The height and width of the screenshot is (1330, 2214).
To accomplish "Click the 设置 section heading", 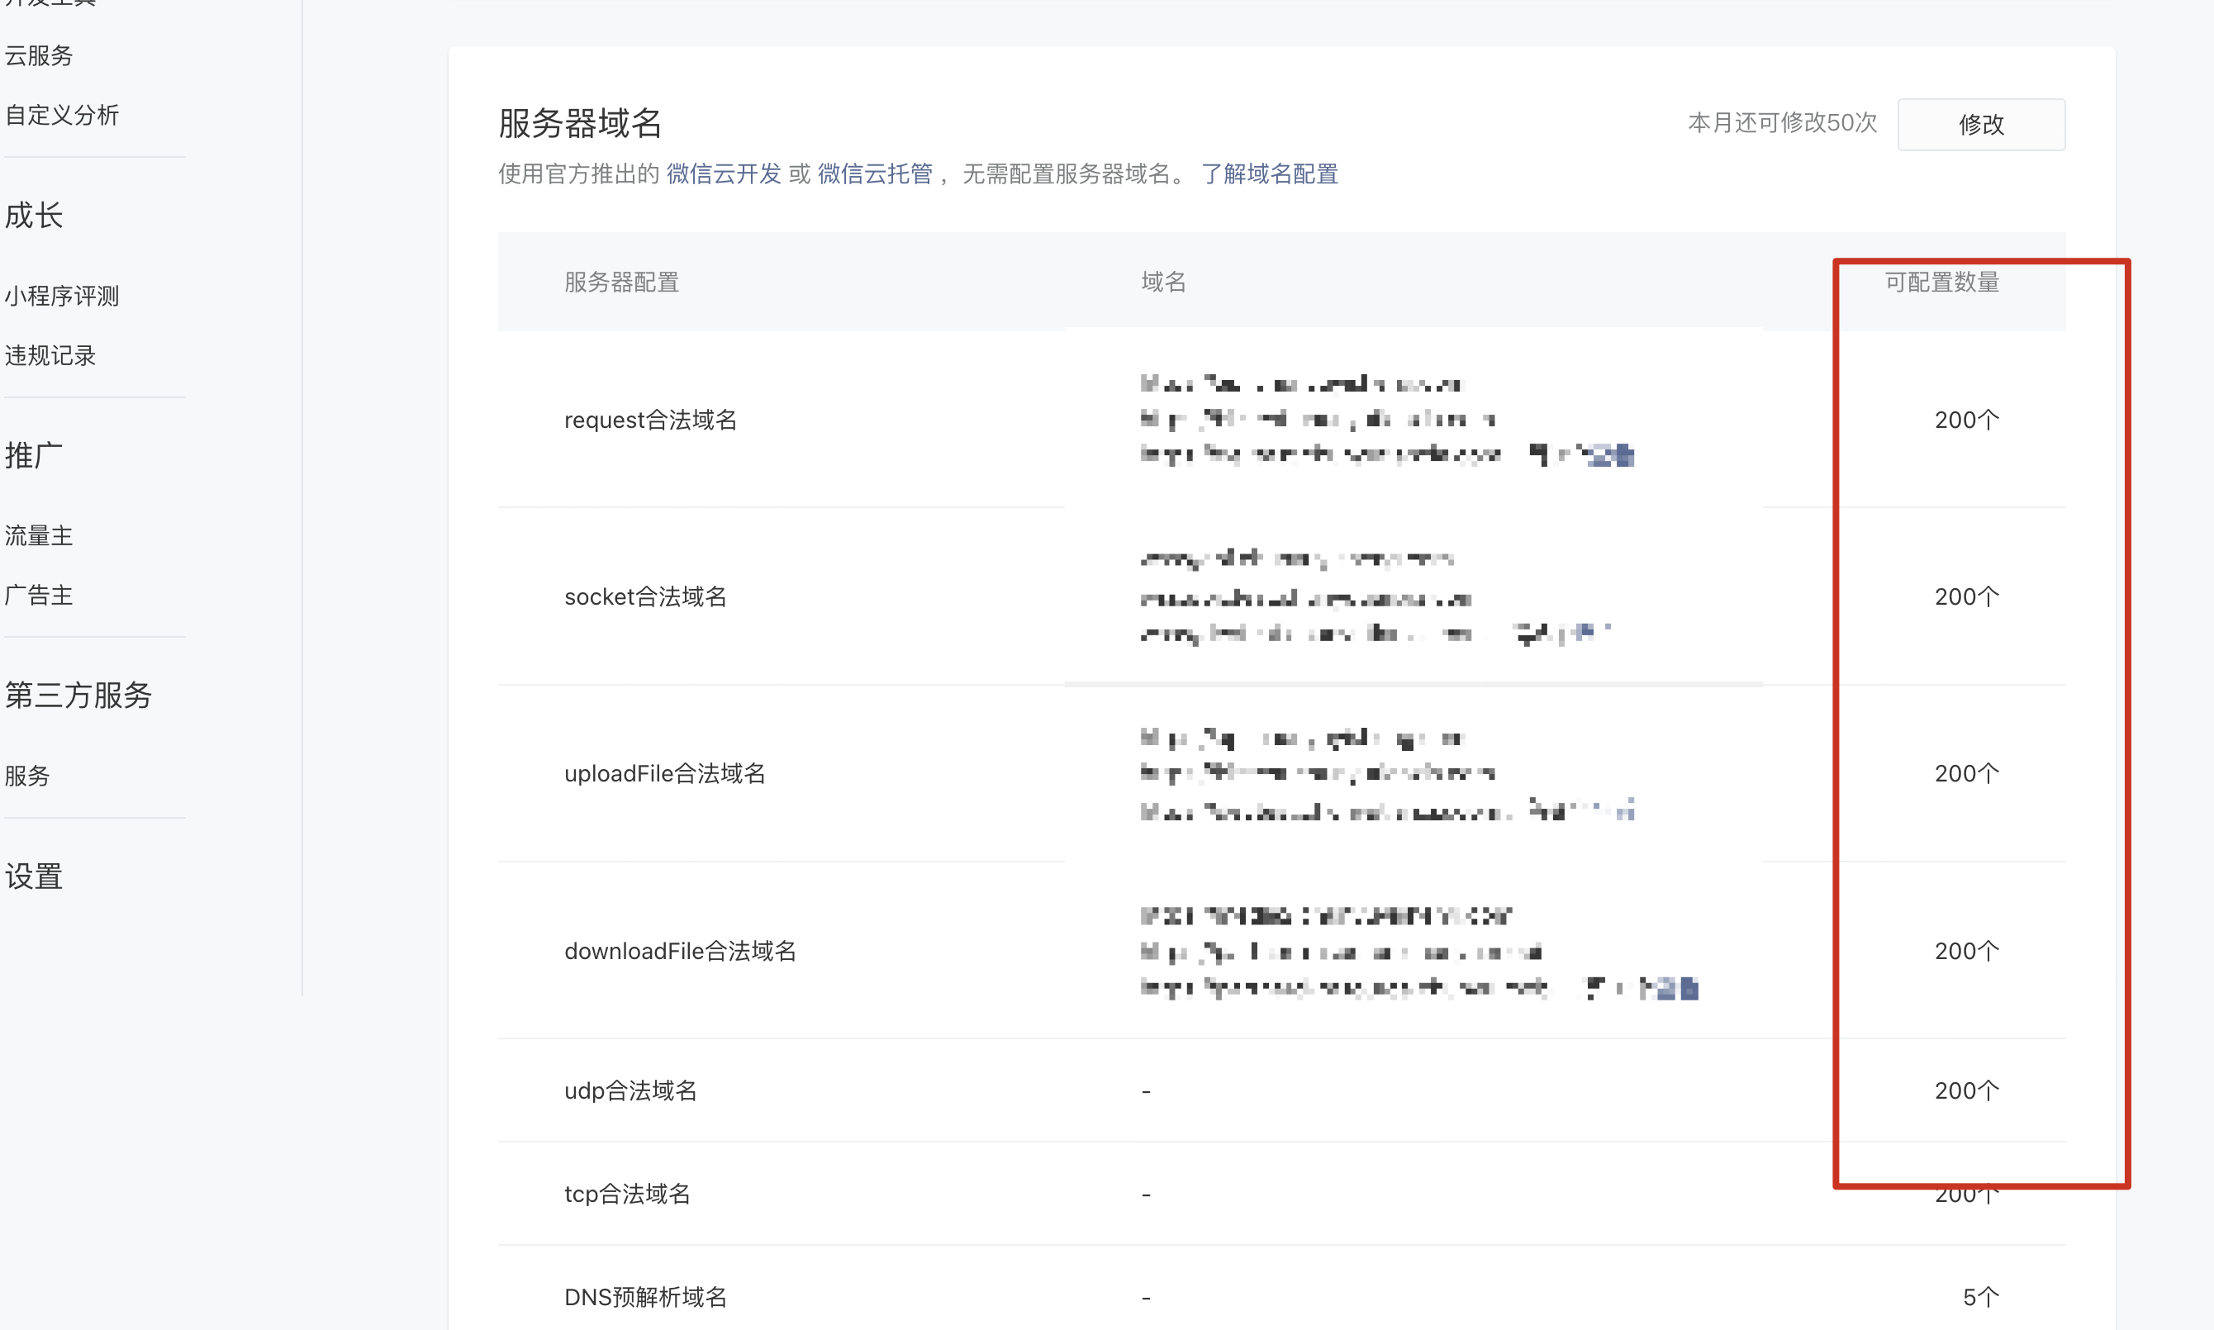I will [34, 876].
